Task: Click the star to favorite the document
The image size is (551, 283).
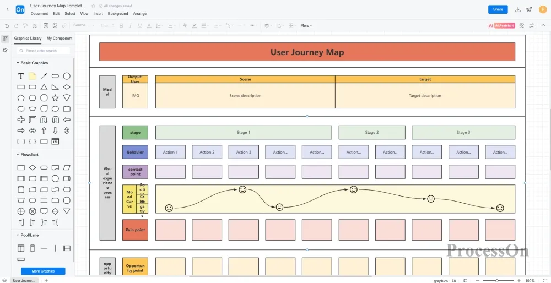Action: pyautogui.click(x=93, y=6)
